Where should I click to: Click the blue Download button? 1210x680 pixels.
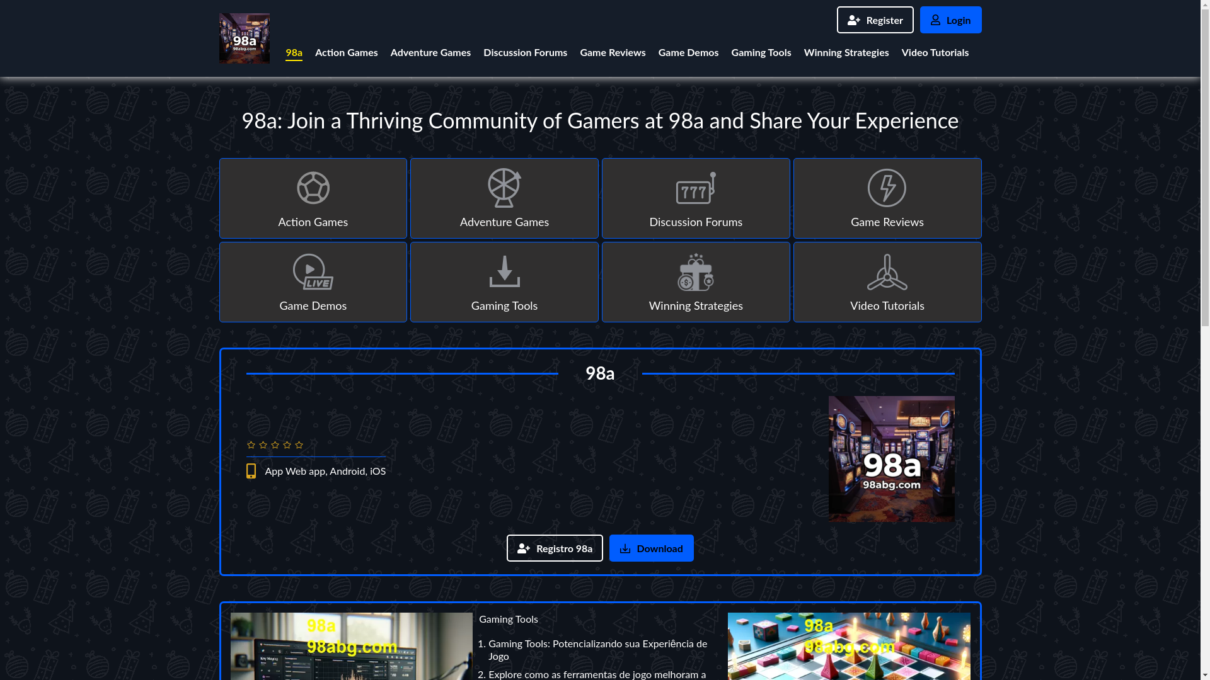(651, 548)
